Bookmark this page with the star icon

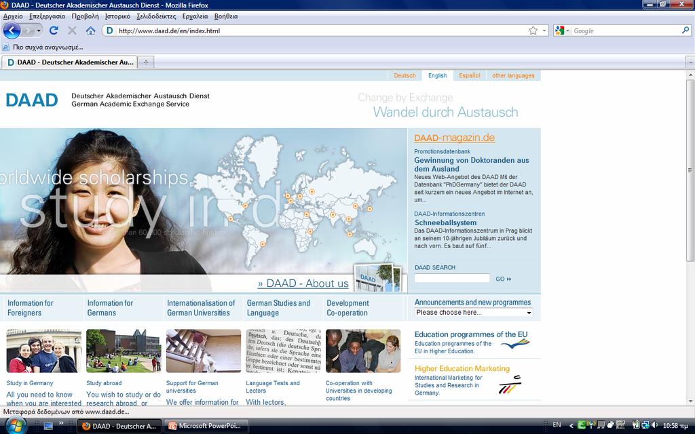[x=533, y=31]
